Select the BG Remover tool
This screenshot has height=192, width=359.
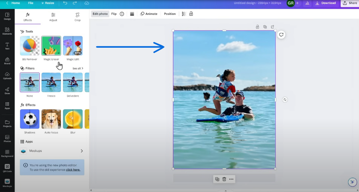point(29,46)
